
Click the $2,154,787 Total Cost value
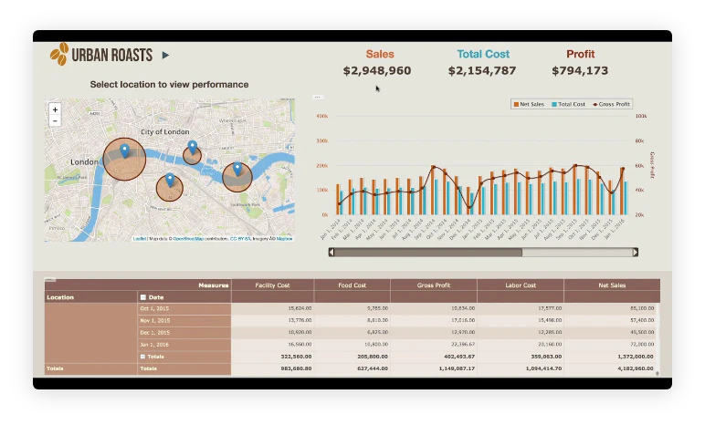(x=482, y=70)
